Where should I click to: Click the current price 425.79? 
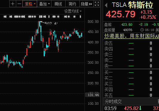(120, 14)
